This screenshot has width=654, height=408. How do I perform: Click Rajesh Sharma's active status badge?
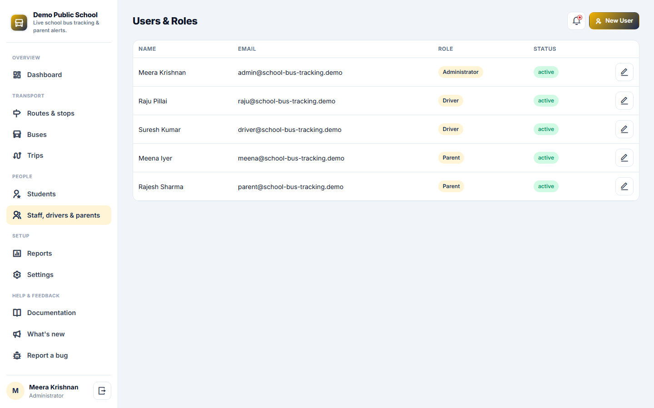[x=546, y=186]
